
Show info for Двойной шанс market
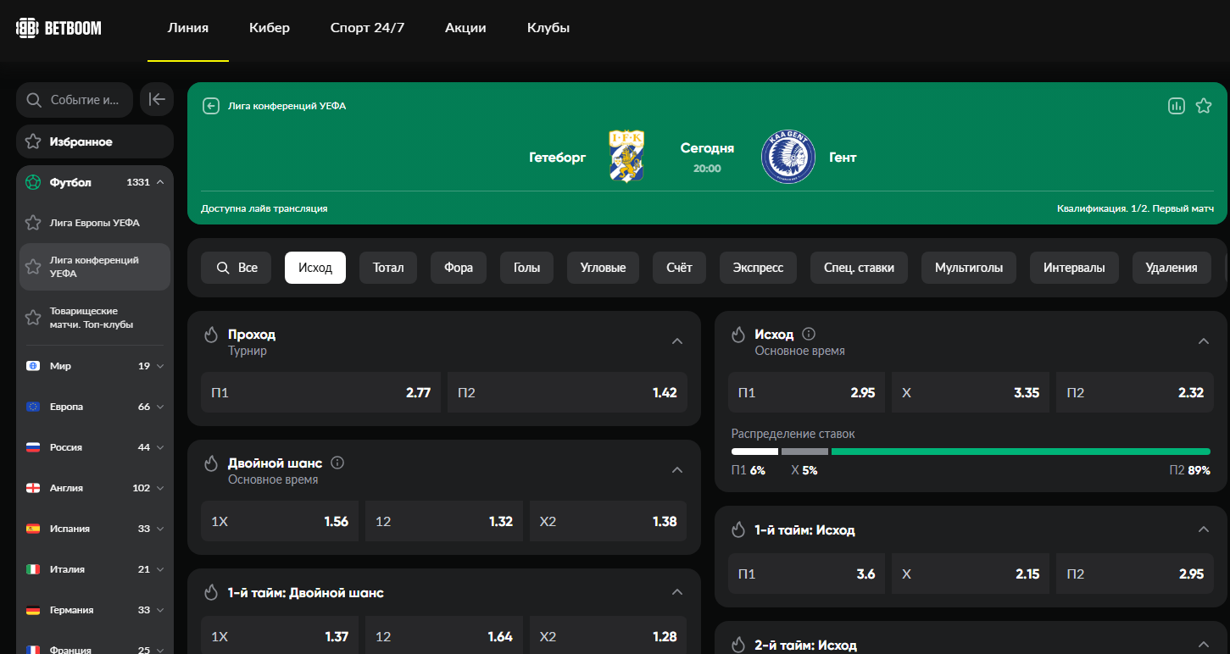(337, 463)
